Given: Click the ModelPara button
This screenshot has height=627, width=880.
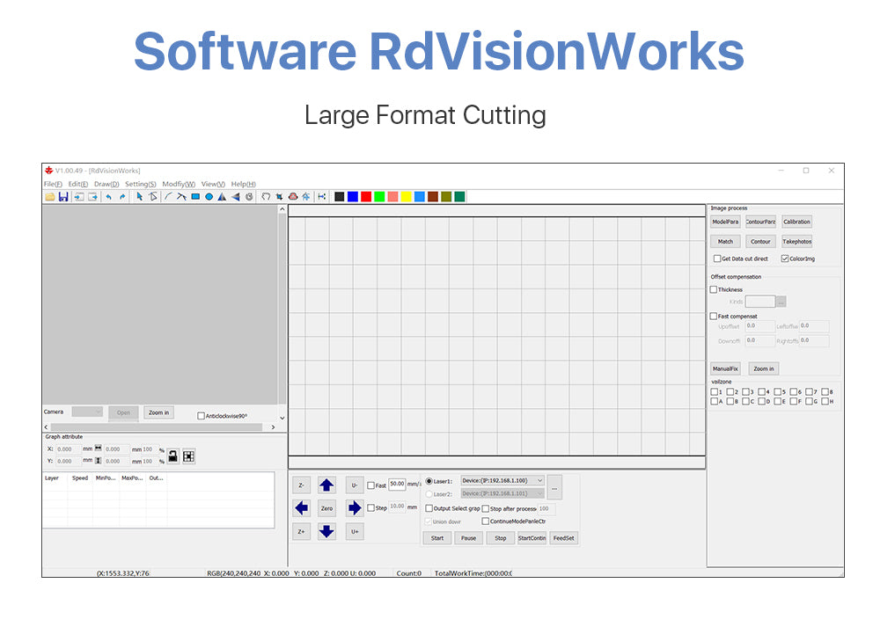Looking at the screenshot, I should pyautogui.click(x=725, y=222).
